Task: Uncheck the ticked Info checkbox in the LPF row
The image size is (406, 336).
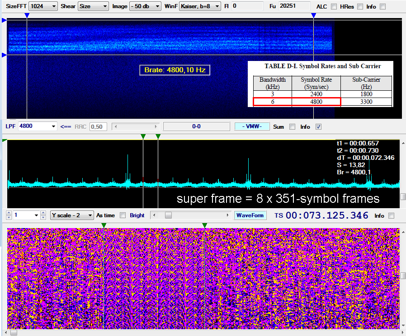Action: [x=318, y=127]
